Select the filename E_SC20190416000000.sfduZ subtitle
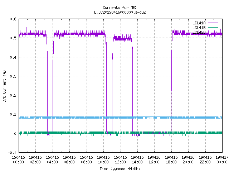 tap(120, 12)
